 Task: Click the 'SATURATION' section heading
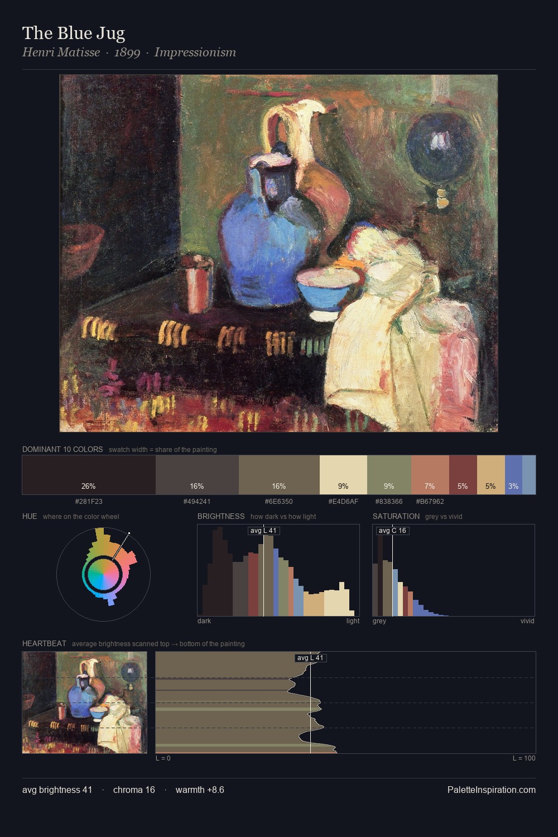tap(396, 516)
